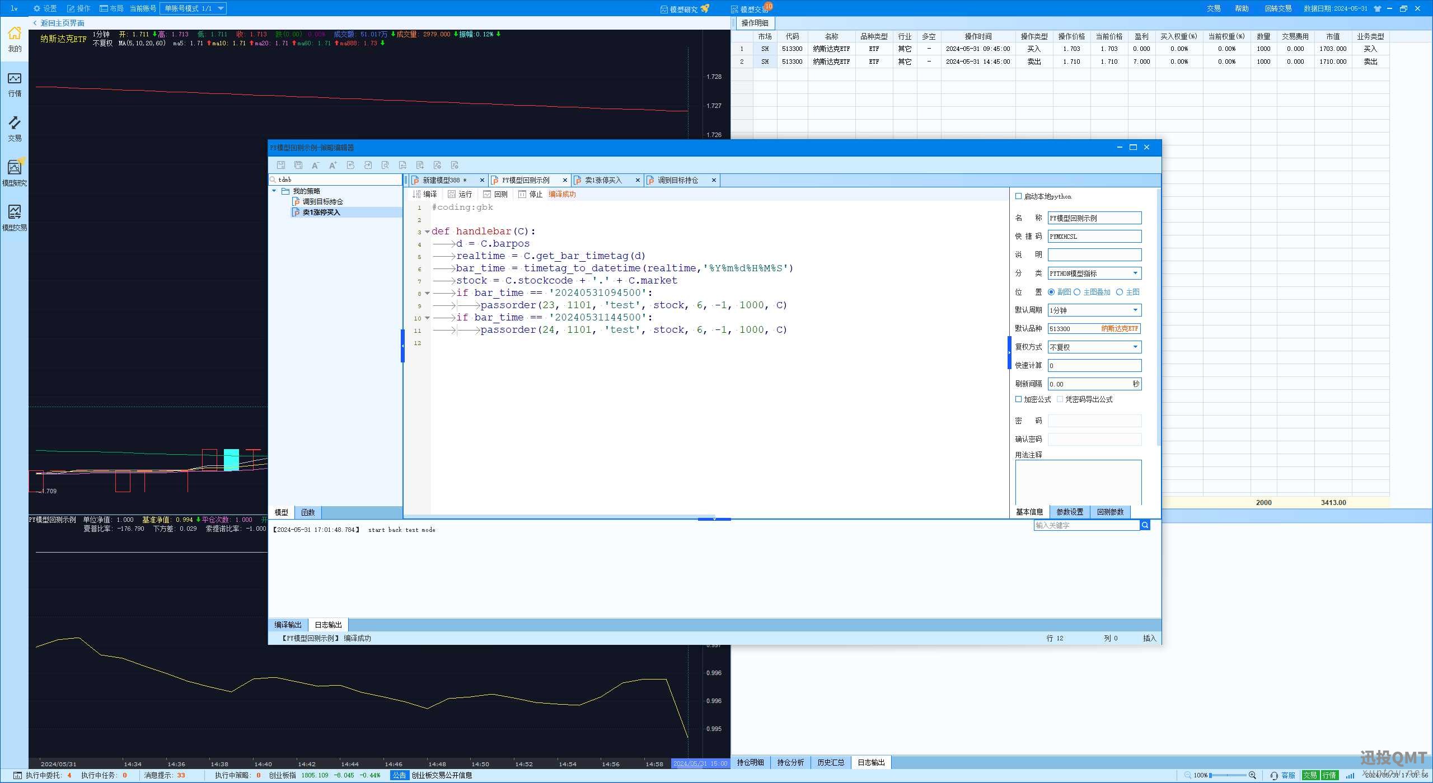
Task: Open 复权方式 不复权 dropdown
Action: (x=1094, y=347)
